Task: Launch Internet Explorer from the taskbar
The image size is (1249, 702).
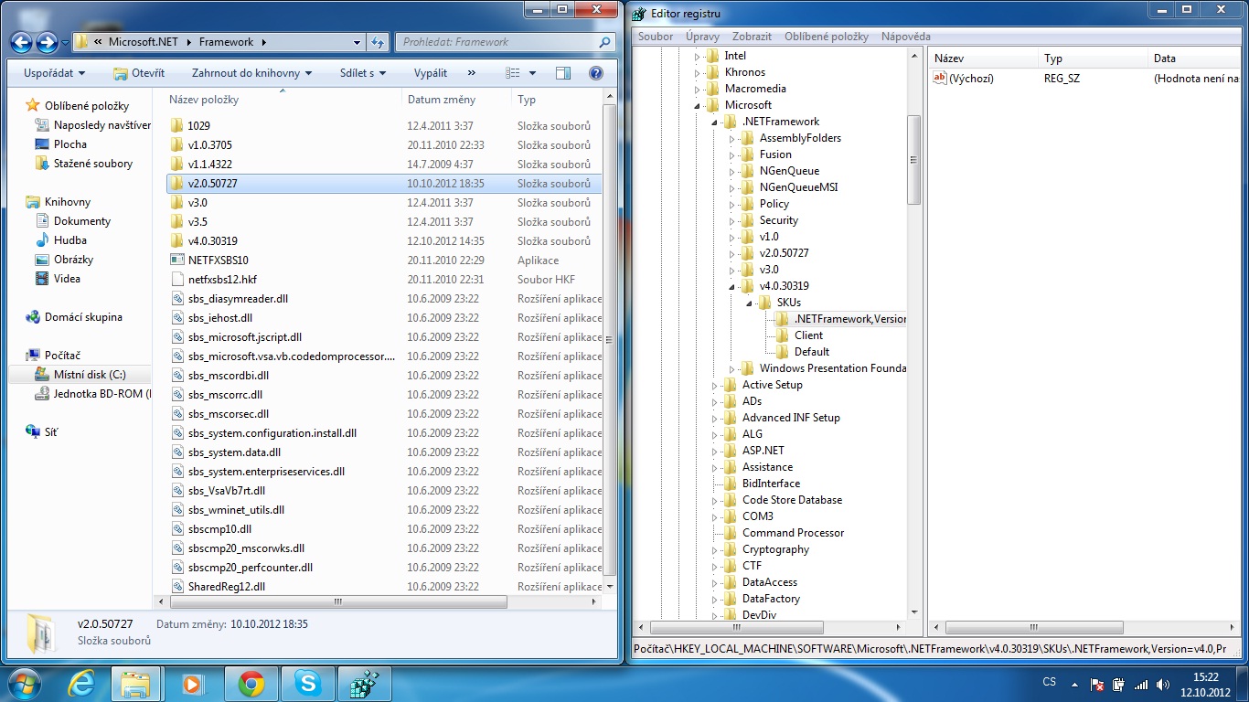Action: pyautogui.click(x=82, y=683)
